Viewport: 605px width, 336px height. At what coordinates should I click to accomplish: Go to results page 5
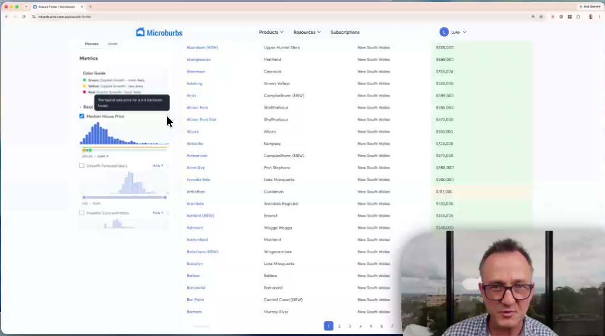tap(371, 326)
